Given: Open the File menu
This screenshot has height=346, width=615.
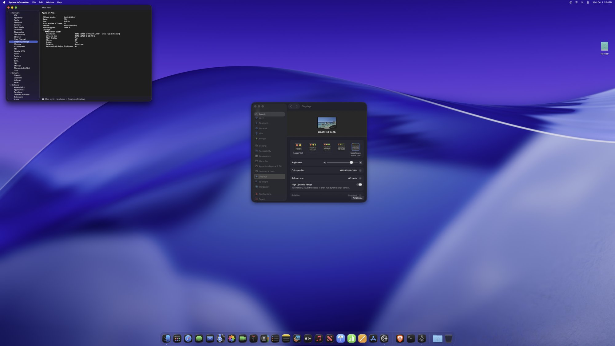Looking at the screenshot, I should (x=34, y=2).
